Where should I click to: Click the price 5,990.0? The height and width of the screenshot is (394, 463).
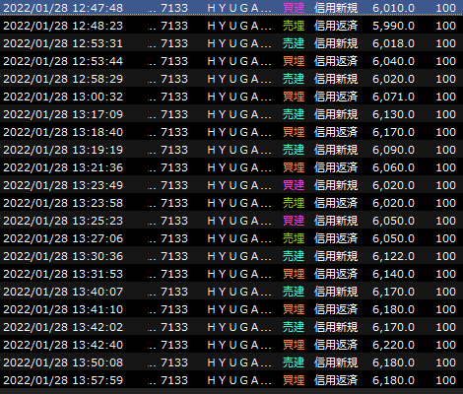(393, 26)
